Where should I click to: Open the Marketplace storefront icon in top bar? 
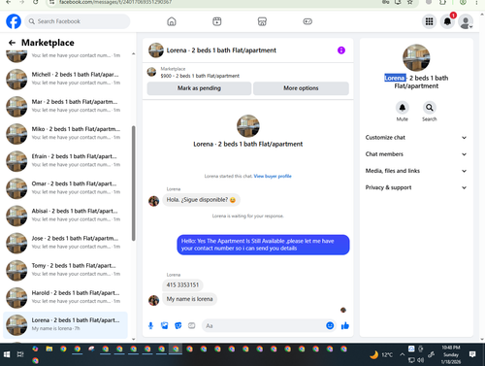[x=262, y=21]
